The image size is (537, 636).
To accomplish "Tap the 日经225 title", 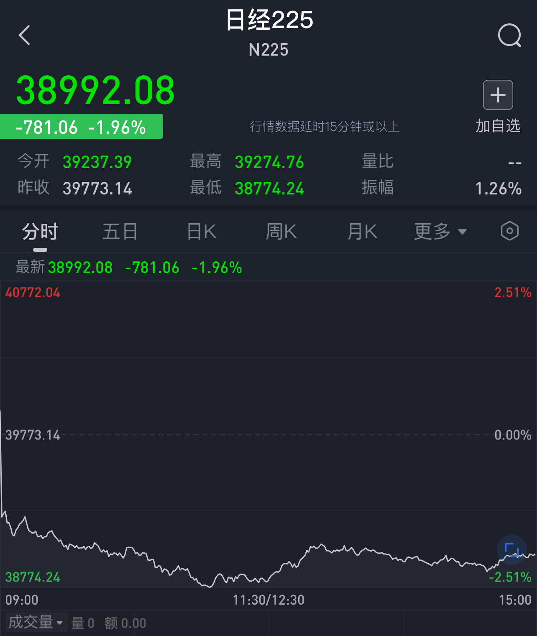I will [269, 20].
